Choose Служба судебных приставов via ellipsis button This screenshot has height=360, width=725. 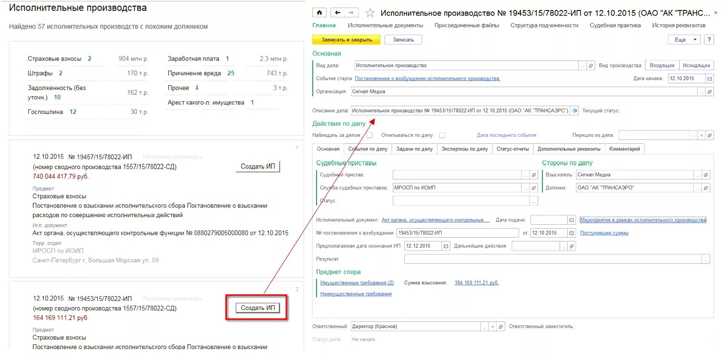[x=526, y=188]
